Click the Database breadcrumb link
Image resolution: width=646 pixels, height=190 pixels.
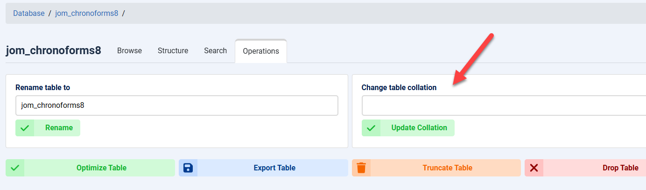click(x=28, y=13)
